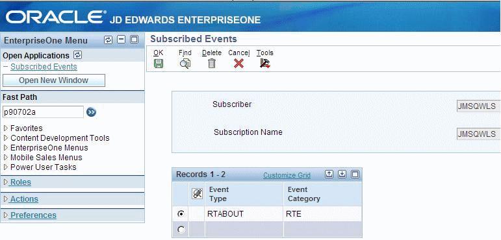Open the Tools toolbar label
The width and height of the screenshot is (501, 240).
click(265, 53)
